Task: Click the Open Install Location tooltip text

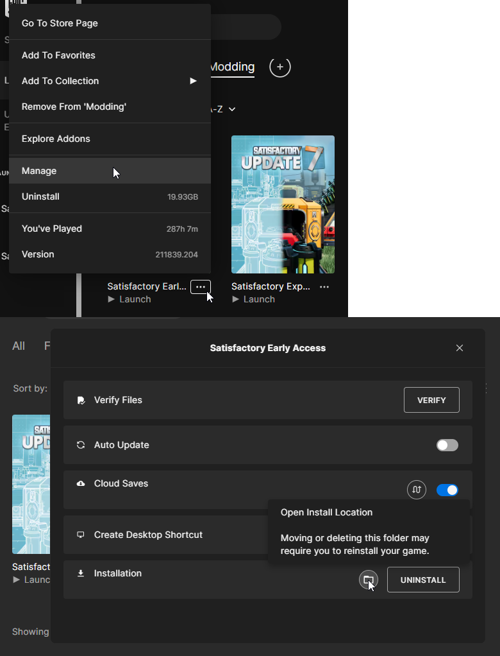Action: pyautogui.click(x=326, y=512)
